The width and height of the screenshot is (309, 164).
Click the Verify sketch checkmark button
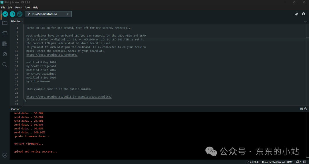[x=5, y=14]
